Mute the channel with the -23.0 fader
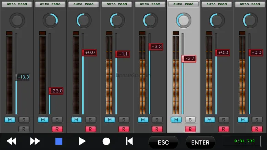 (43, 120)
